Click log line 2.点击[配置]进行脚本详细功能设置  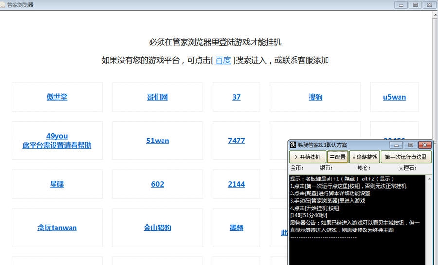tap(330, 194)
